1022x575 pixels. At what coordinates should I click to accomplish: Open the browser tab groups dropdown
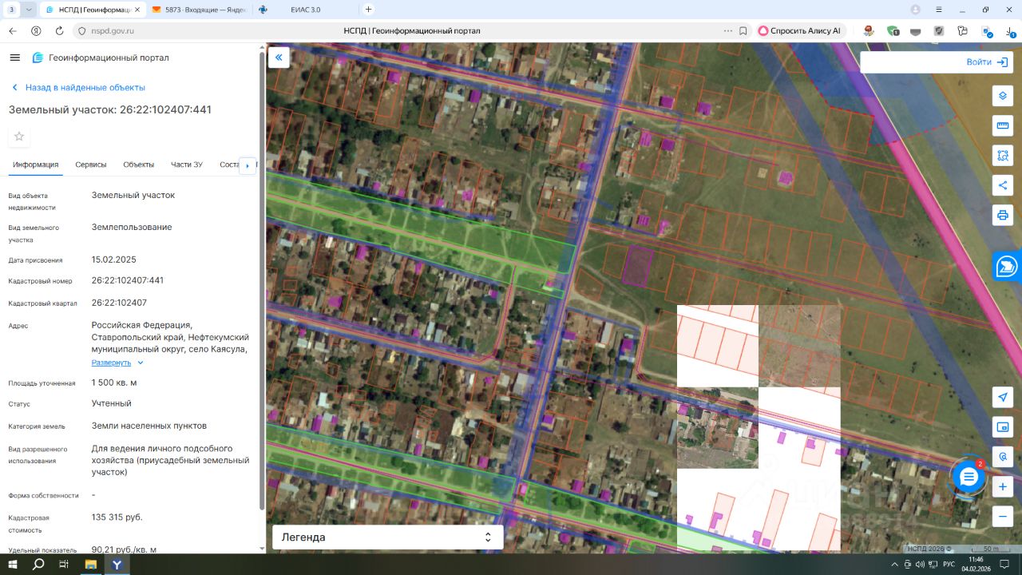tap(30, 10)
